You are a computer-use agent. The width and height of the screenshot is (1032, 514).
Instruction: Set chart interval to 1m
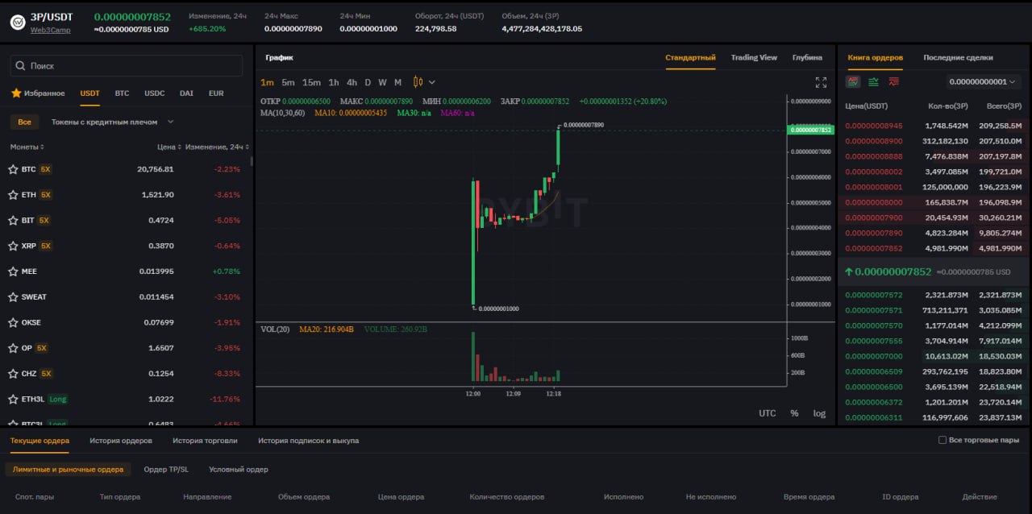(267, 82)
